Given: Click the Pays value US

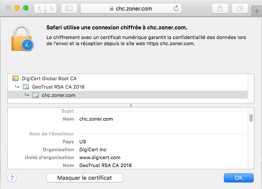Looking at the screenshot, I should (82, 142).
